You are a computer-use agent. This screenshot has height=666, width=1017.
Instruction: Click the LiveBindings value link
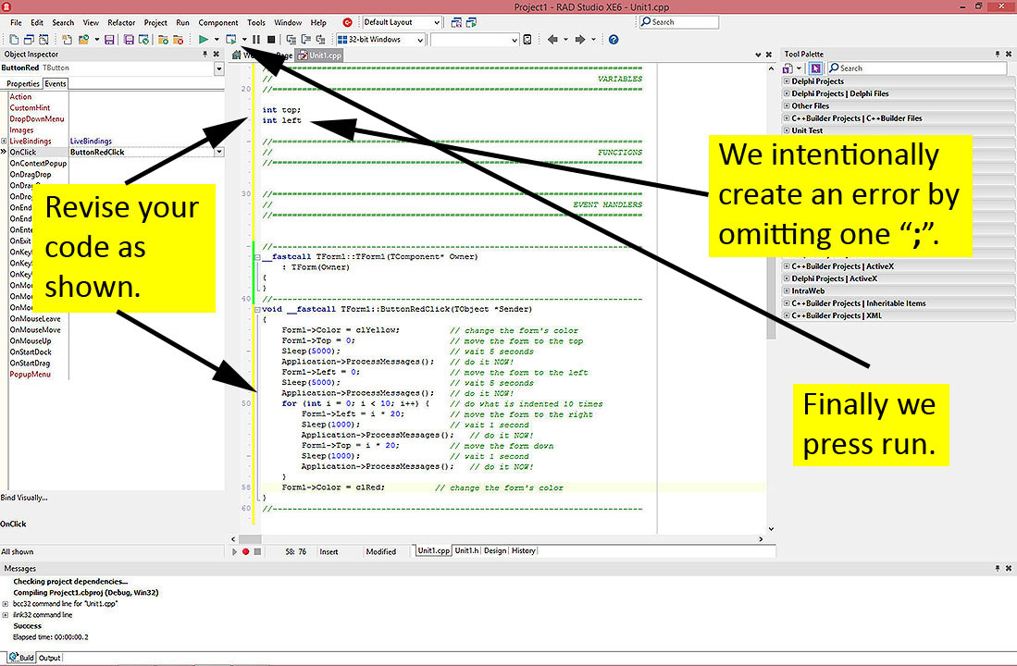coord(91,141)
